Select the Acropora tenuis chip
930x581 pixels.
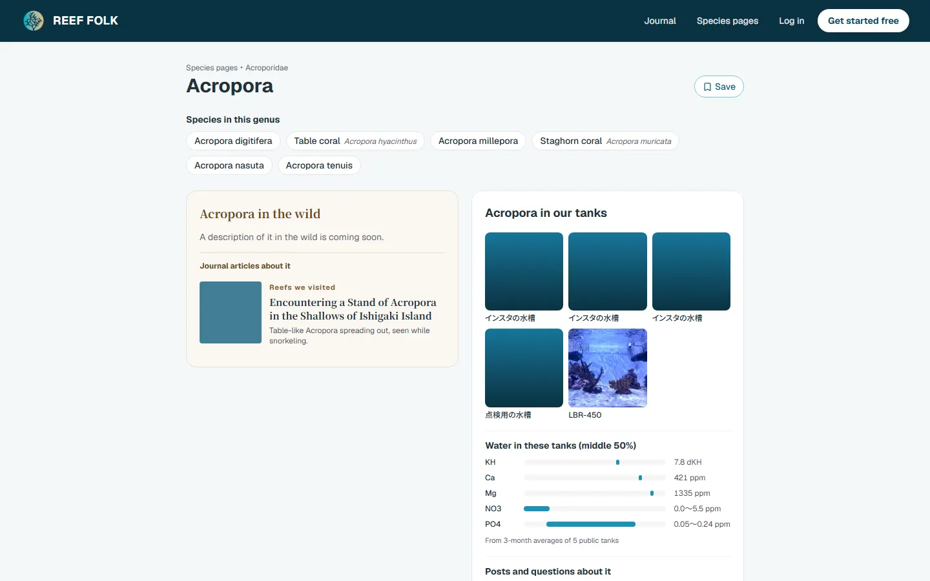coord(319,165)
